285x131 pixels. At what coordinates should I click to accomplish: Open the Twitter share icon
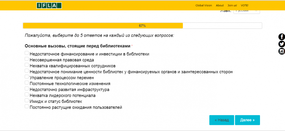282,44
